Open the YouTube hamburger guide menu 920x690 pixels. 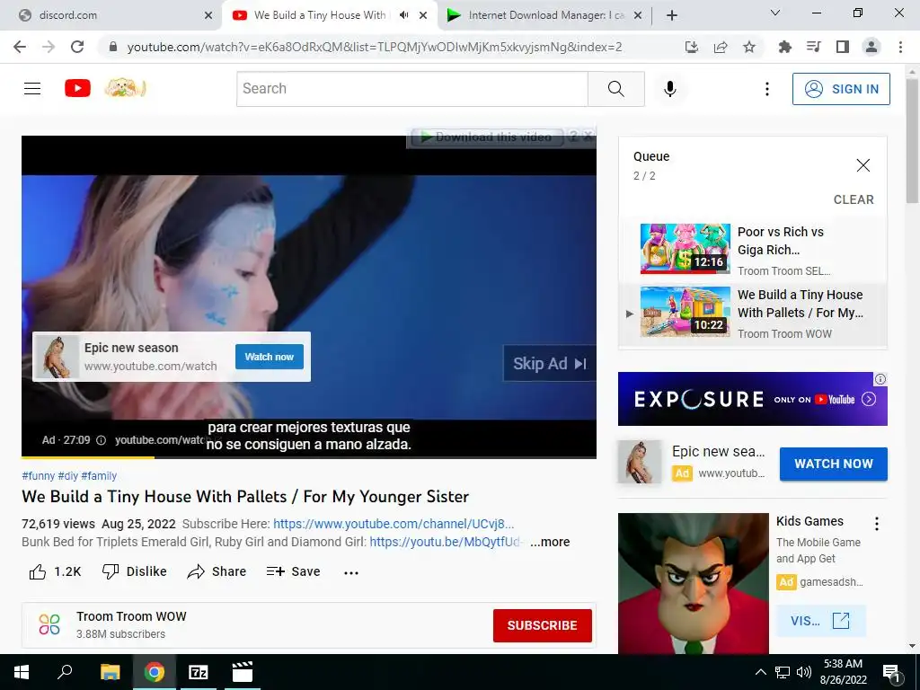click(x=32, y=89)
